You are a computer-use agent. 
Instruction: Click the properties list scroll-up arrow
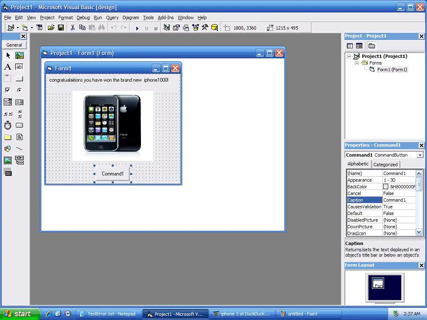tap(419, 173)
